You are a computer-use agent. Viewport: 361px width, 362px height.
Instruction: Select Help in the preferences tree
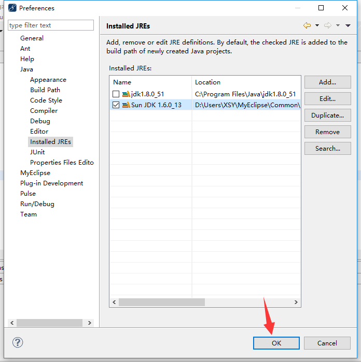point(27,59)
